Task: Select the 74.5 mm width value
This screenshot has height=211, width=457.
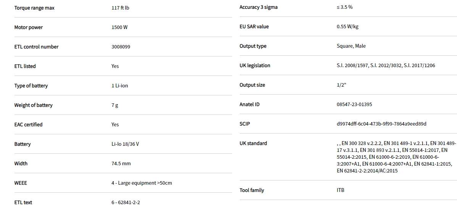Action: tap(121, 164)
